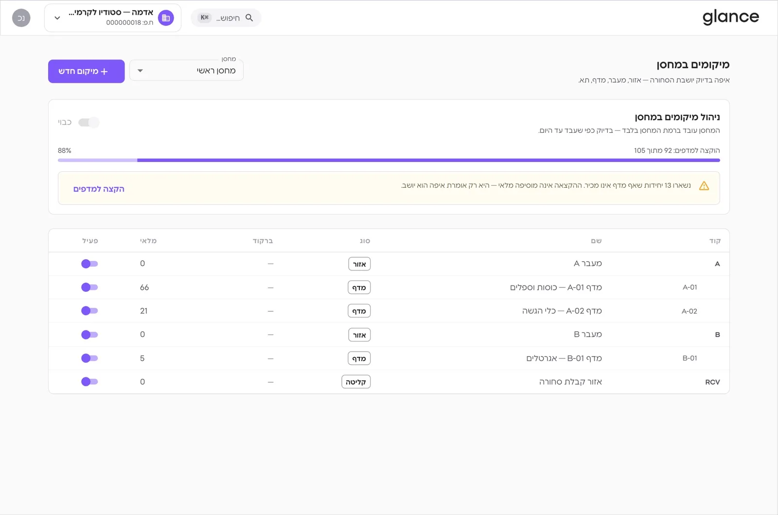Click the ⌘K shortcut badge
Image resolution: width=778 pixels, height=515 pixels.
[x=205, y=18]
